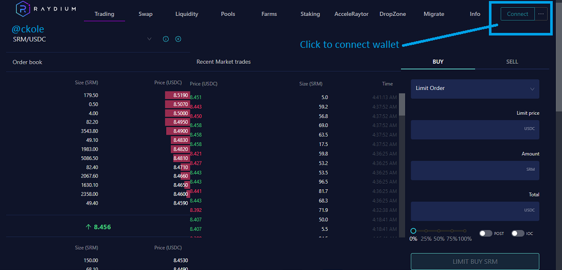Select the BUY tab
562x270 pixels.
(438, 62)
